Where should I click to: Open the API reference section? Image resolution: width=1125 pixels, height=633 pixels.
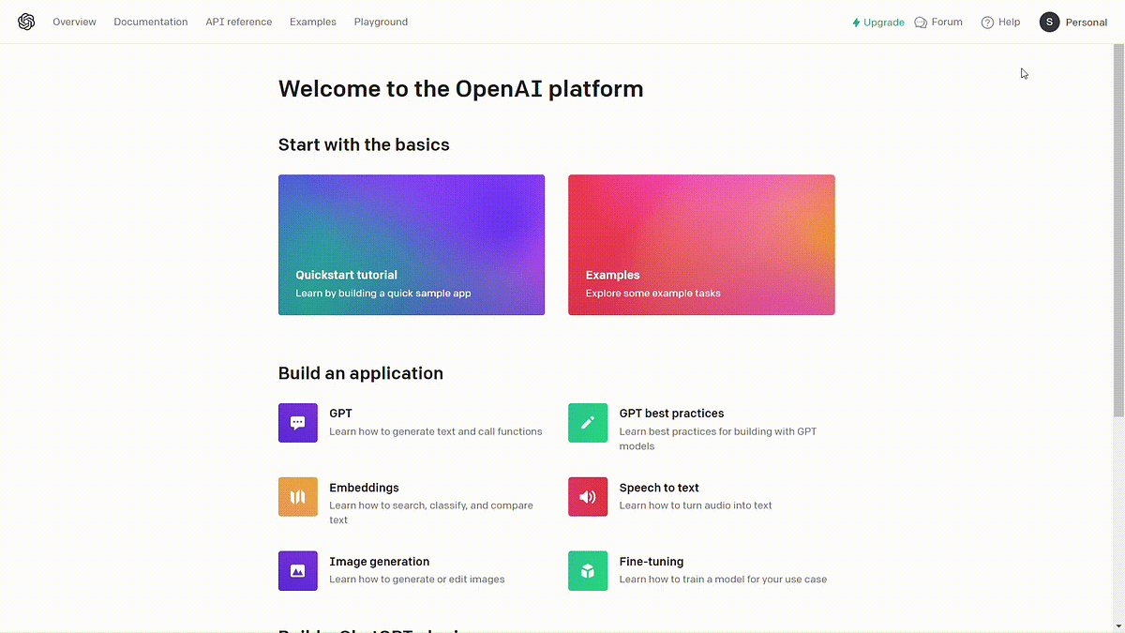238,22
